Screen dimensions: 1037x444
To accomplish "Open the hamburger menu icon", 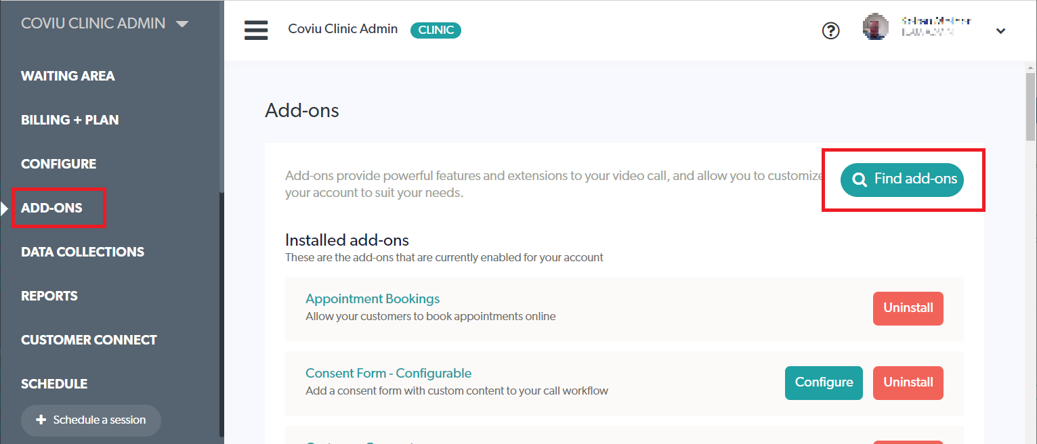I will tap(256, 30).
